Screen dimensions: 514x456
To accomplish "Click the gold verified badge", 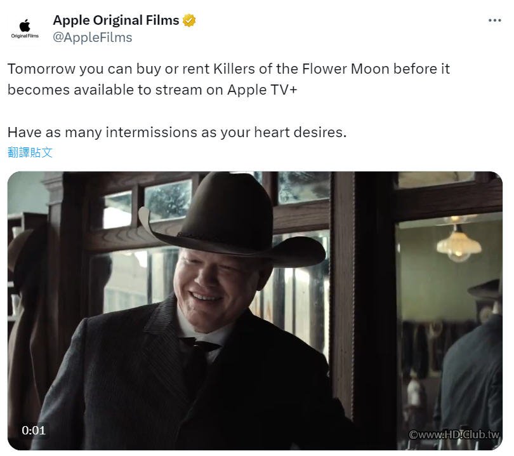I will 189,20.
